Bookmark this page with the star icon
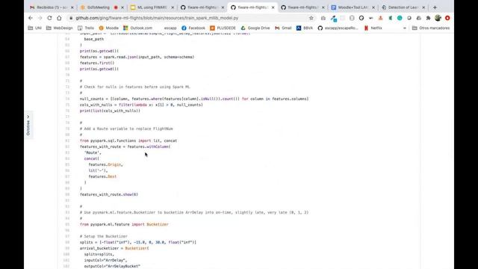This screenshot has width=478, height=269. (x=311, y=18)
